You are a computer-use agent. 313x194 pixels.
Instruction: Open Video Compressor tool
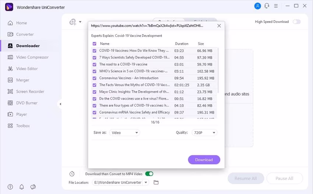(32, 57)
